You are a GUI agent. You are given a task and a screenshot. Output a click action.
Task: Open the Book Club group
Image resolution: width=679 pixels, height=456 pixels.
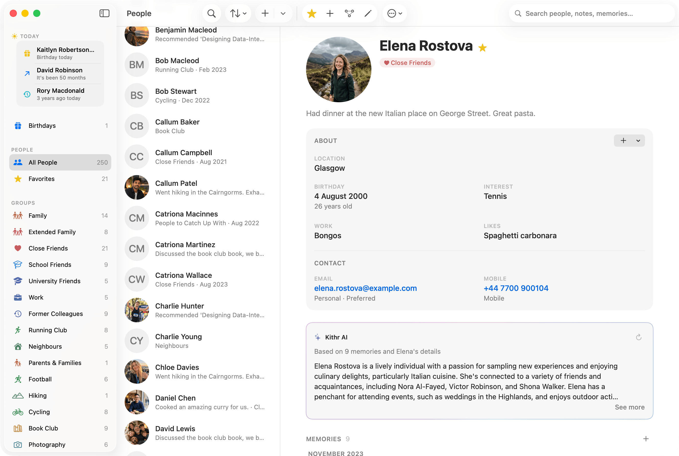pyautogui.click(x=60, y=428)
